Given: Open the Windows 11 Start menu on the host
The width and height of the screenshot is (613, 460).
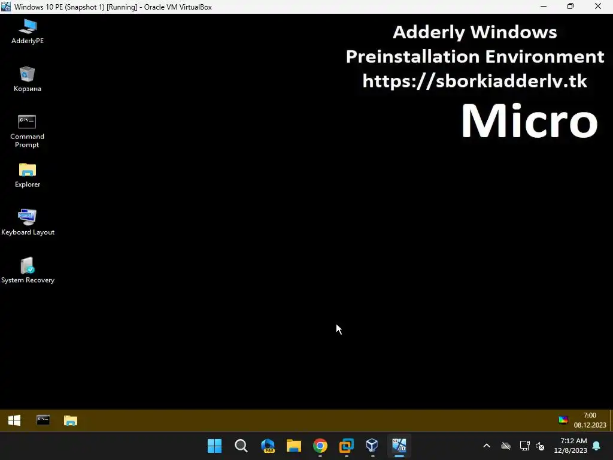Looking at the screenshot, I should 215,446.
